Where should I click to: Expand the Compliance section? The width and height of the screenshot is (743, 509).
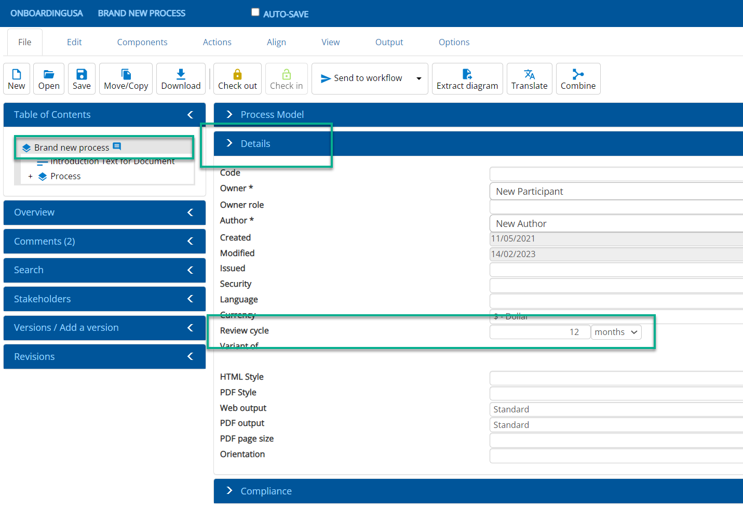click(x=266, y=491)
